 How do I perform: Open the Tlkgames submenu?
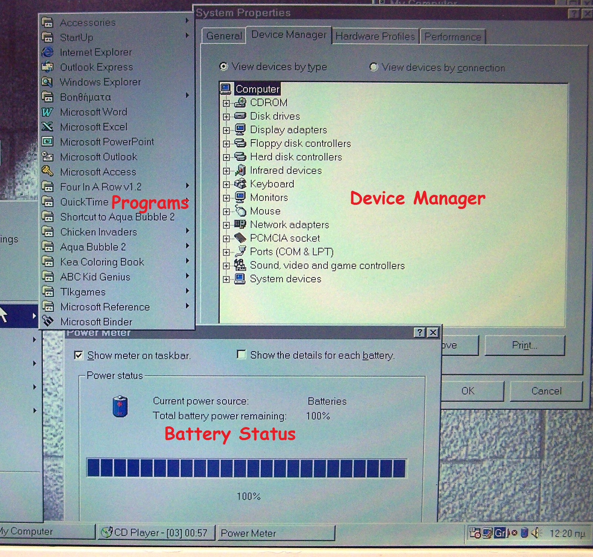[x=117, y=292]
